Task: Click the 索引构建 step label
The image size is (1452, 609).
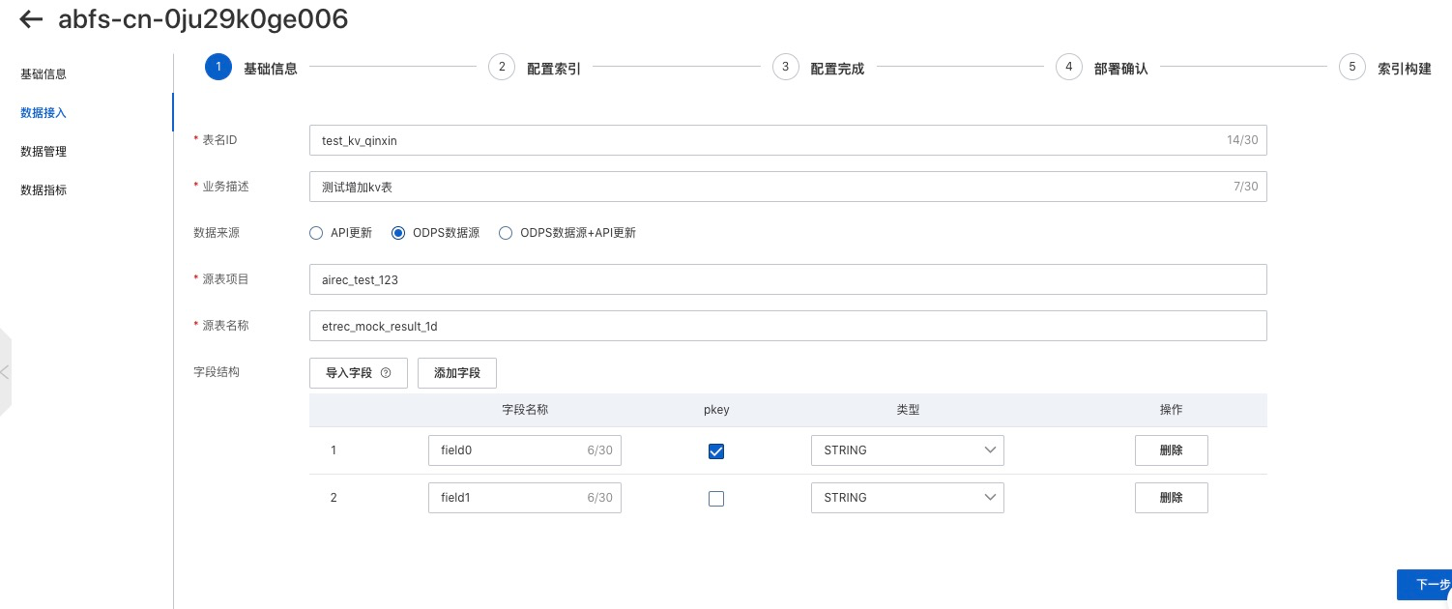Action: click(1405, 69)
